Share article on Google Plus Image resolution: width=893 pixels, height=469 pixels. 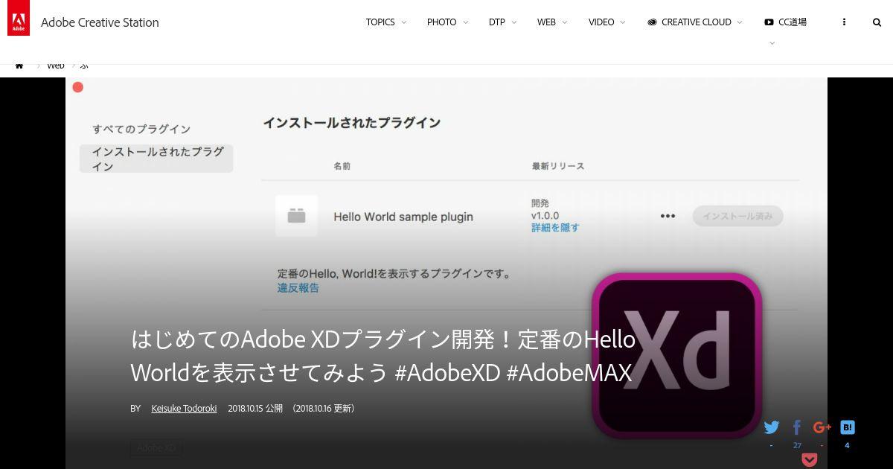[822, 427]
